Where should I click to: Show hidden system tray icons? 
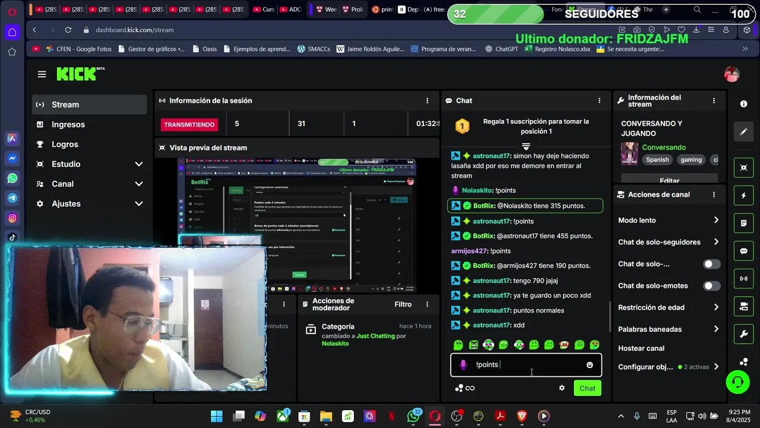621,416
